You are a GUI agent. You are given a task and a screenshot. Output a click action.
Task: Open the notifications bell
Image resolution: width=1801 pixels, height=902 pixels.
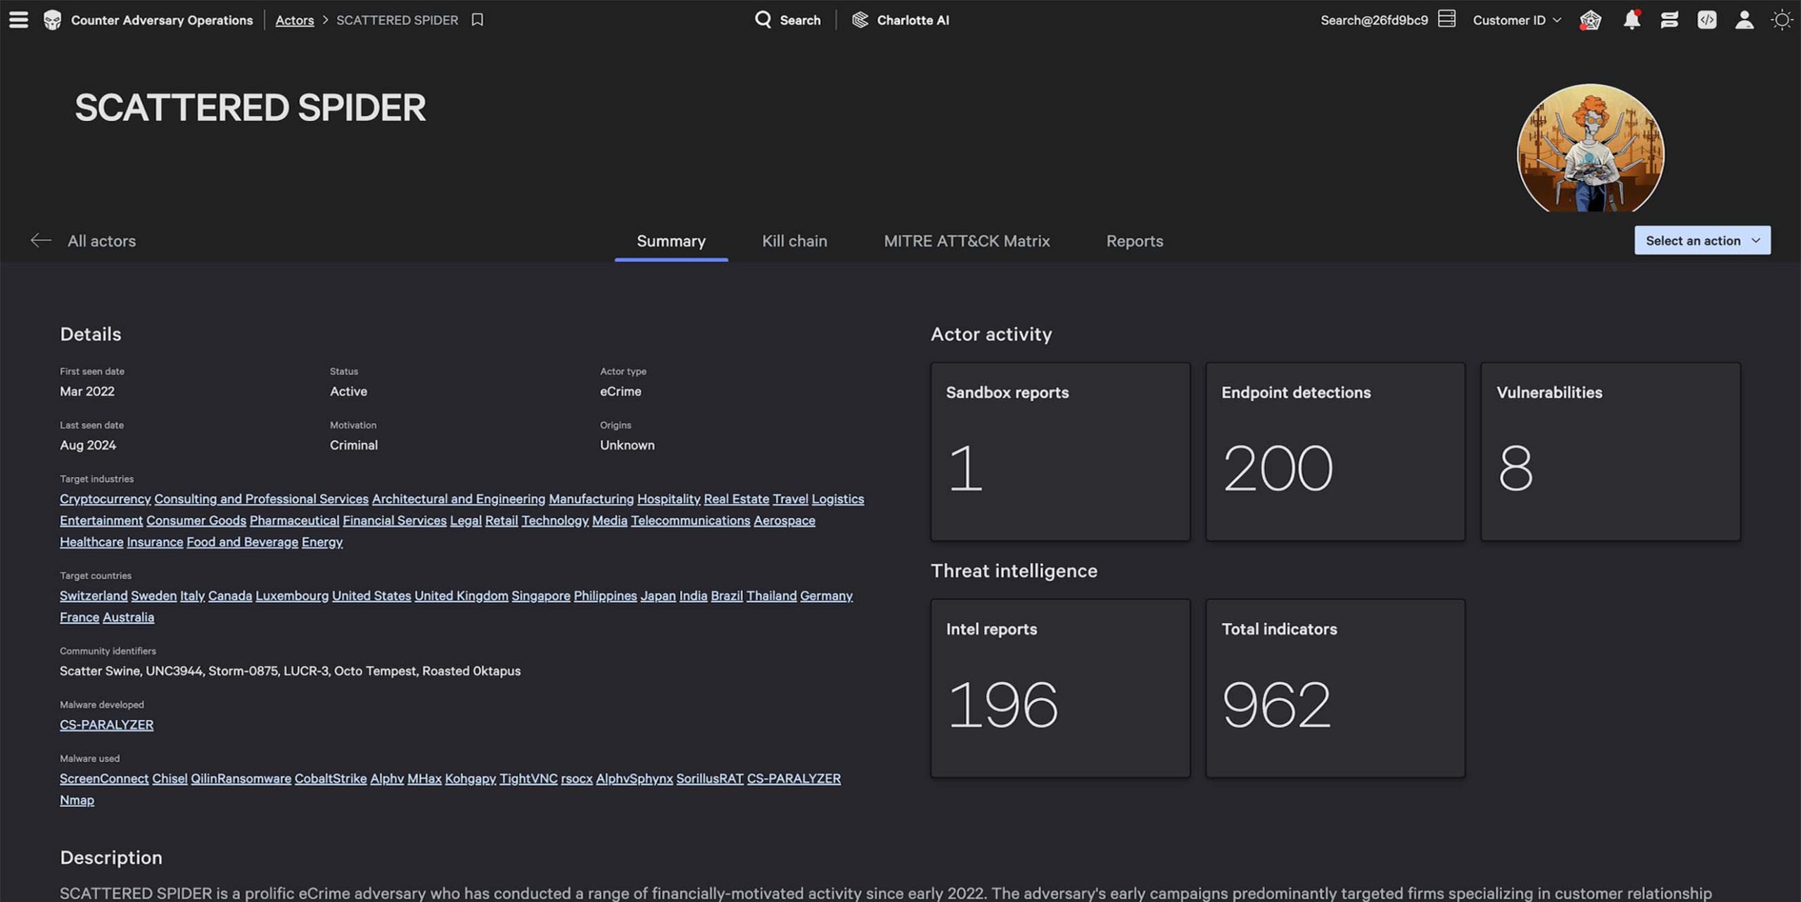(1631, 20)
